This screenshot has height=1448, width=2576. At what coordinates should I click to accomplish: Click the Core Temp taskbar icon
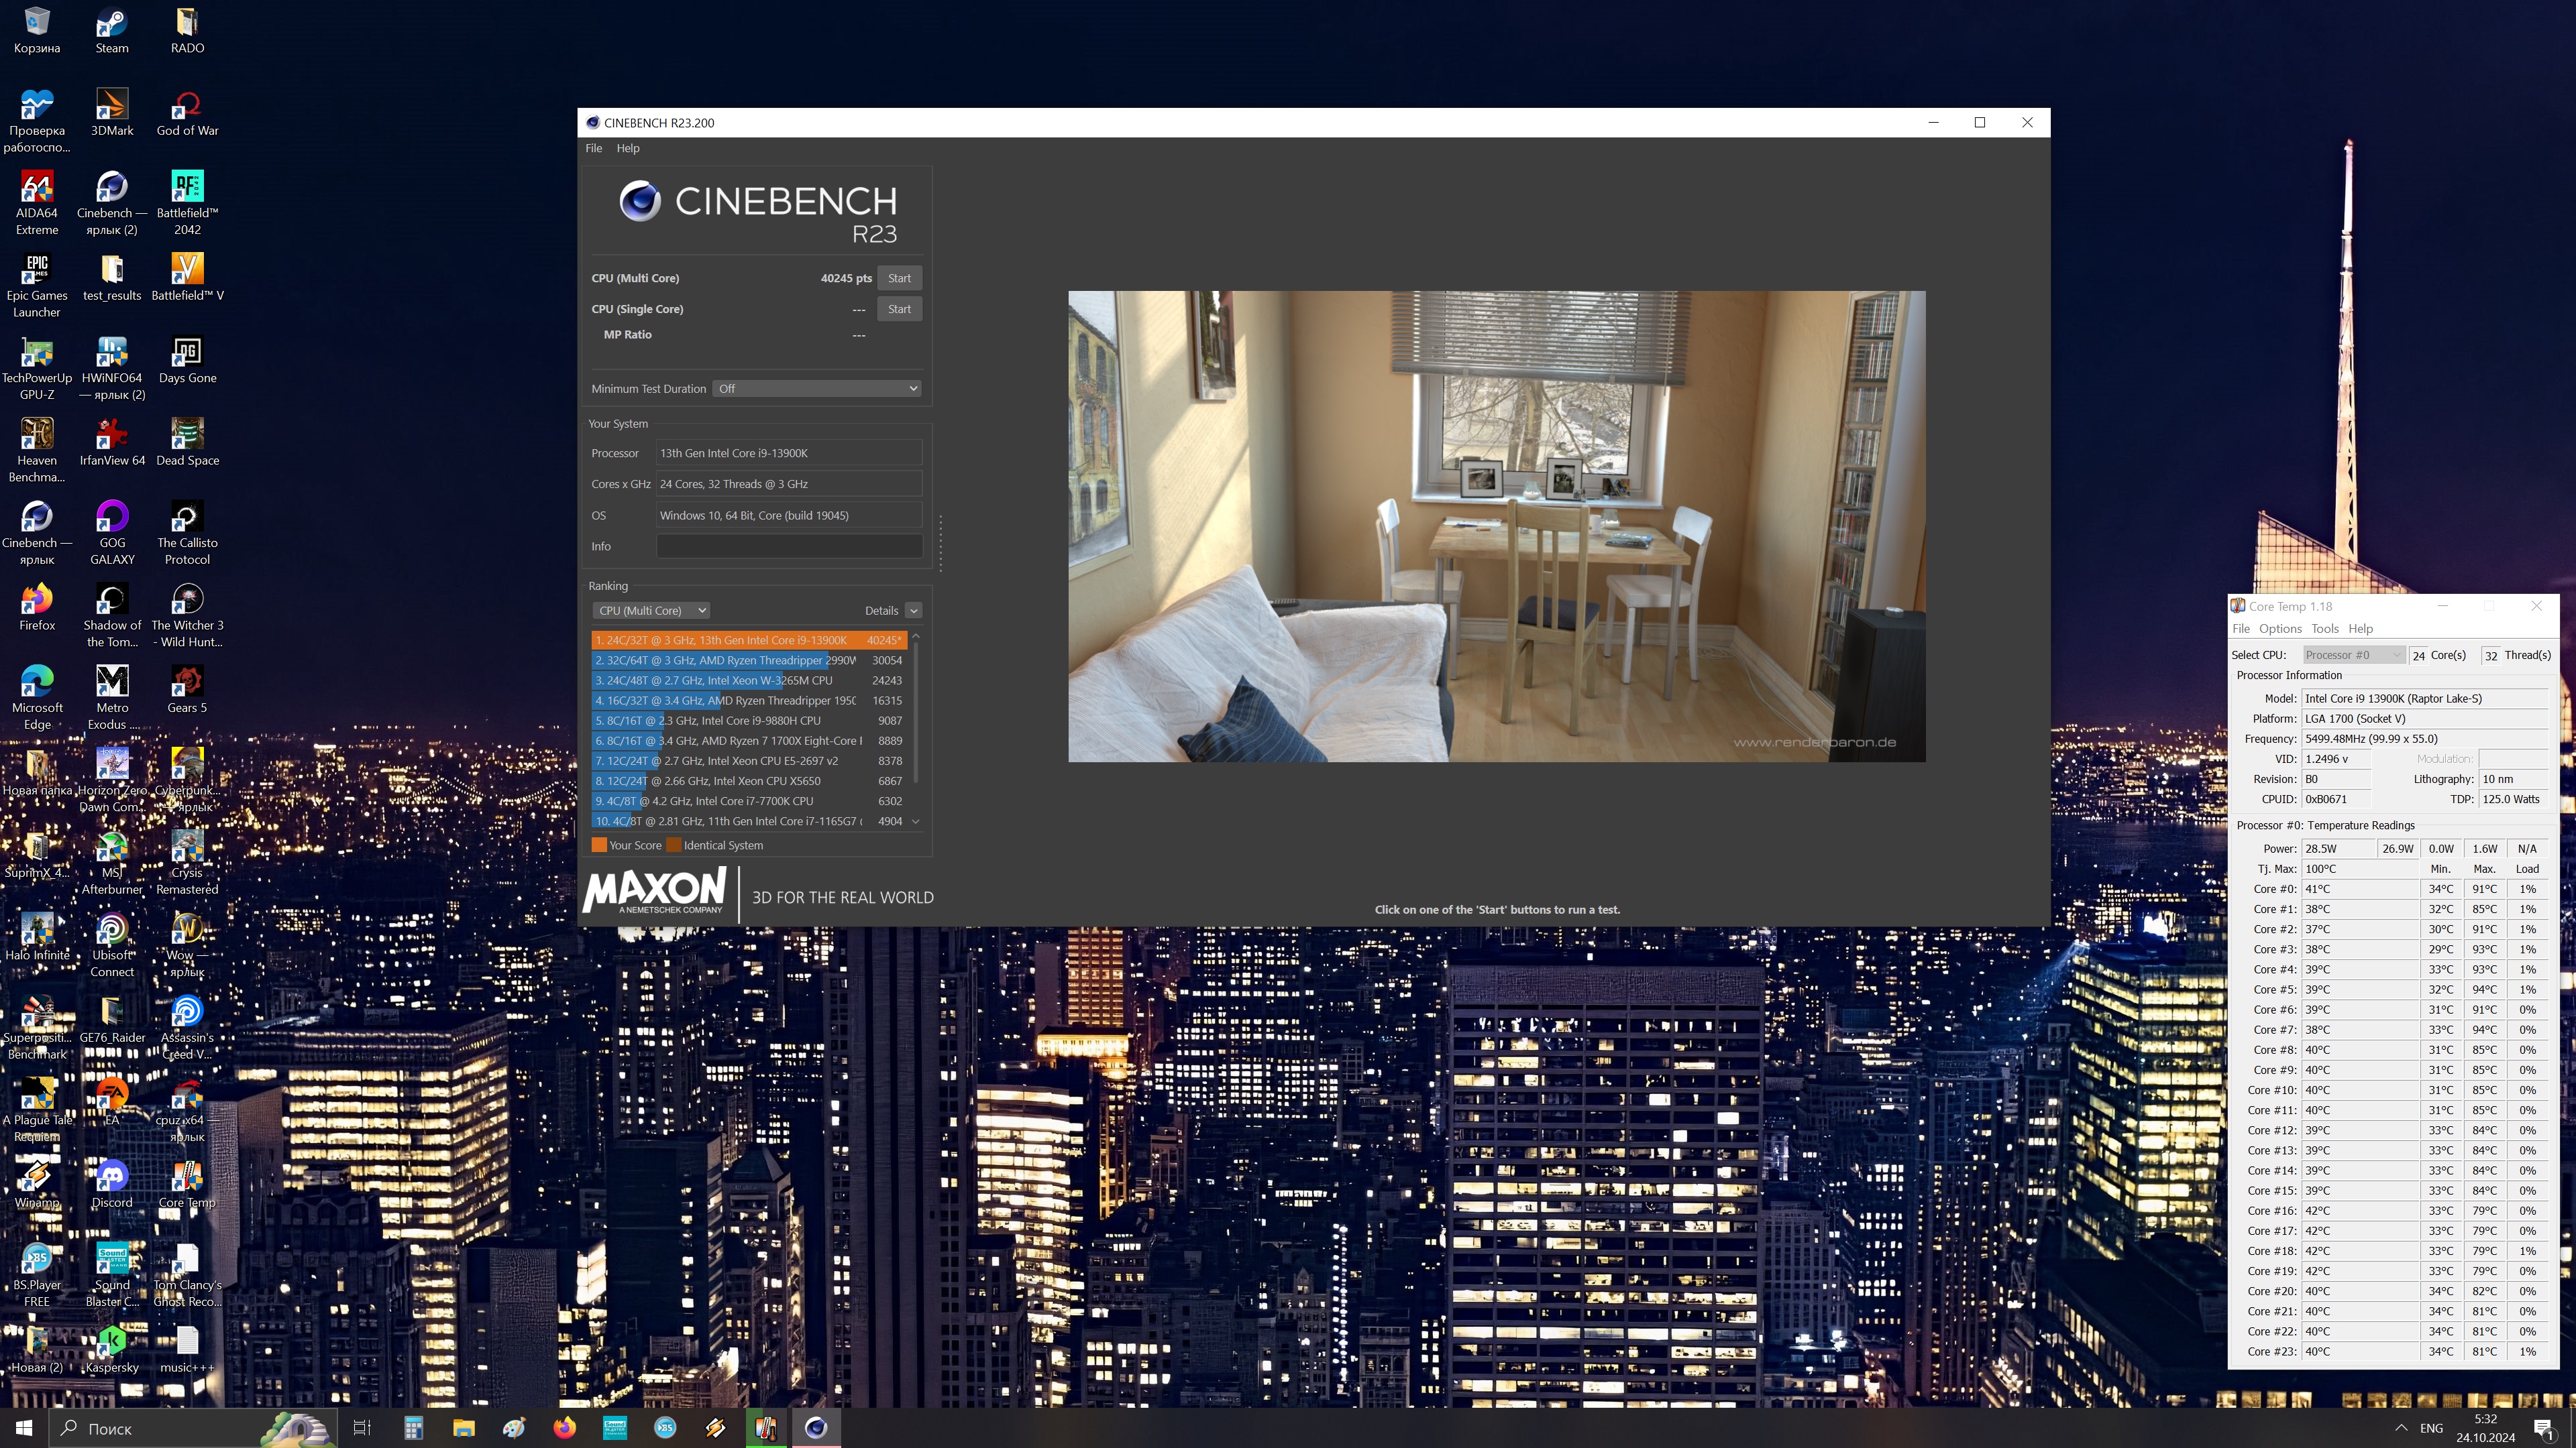coord(765,1427)
